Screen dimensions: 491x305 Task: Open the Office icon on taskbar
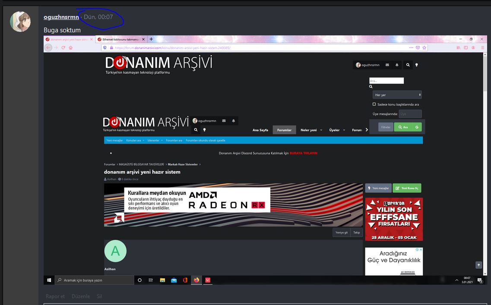click(x=185, y=280)
